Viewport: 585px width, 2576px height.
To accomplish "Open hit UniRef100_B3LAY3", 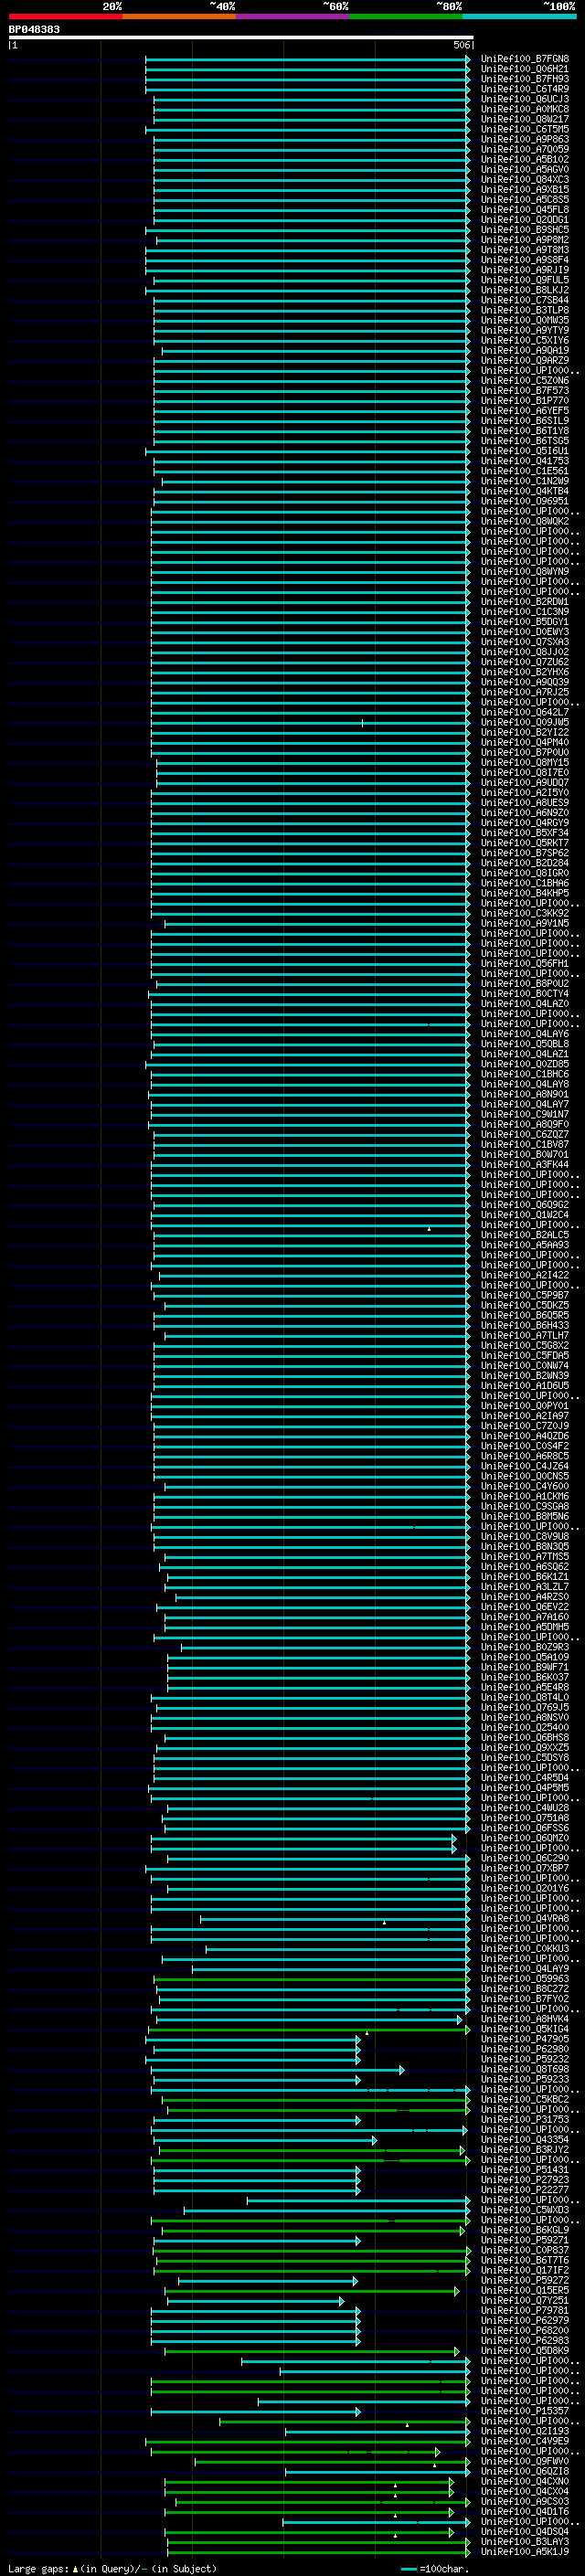I will coord(525,2542).
